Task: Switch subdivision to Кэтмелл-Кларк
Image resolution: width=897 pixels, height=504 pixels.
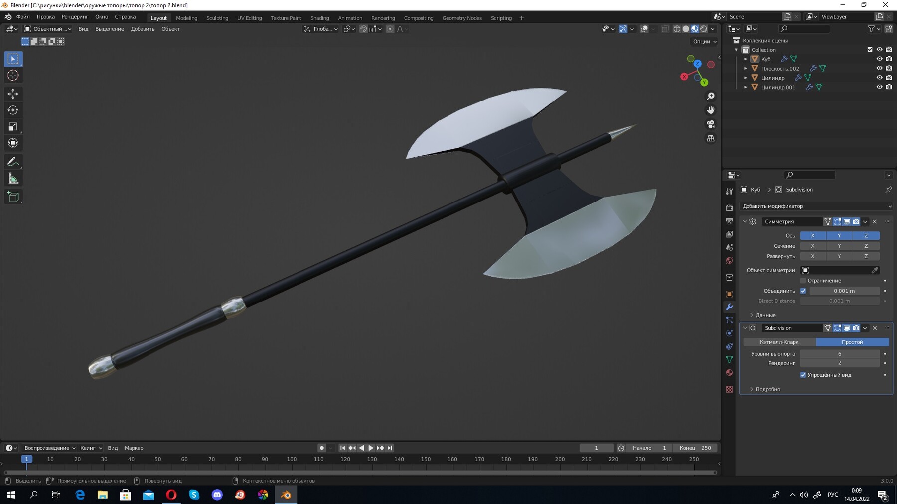Action: click(x=779, y=342)
